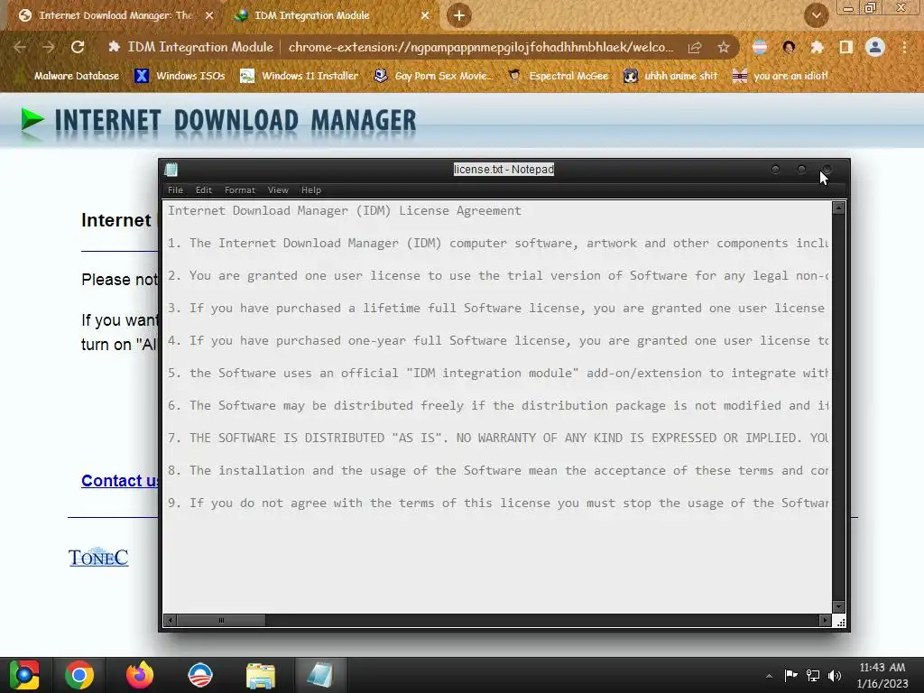Viewport: 924px width, 693px height.
Task: Switch to Internet Download Manager tab
Action: [x=115, y=15]
